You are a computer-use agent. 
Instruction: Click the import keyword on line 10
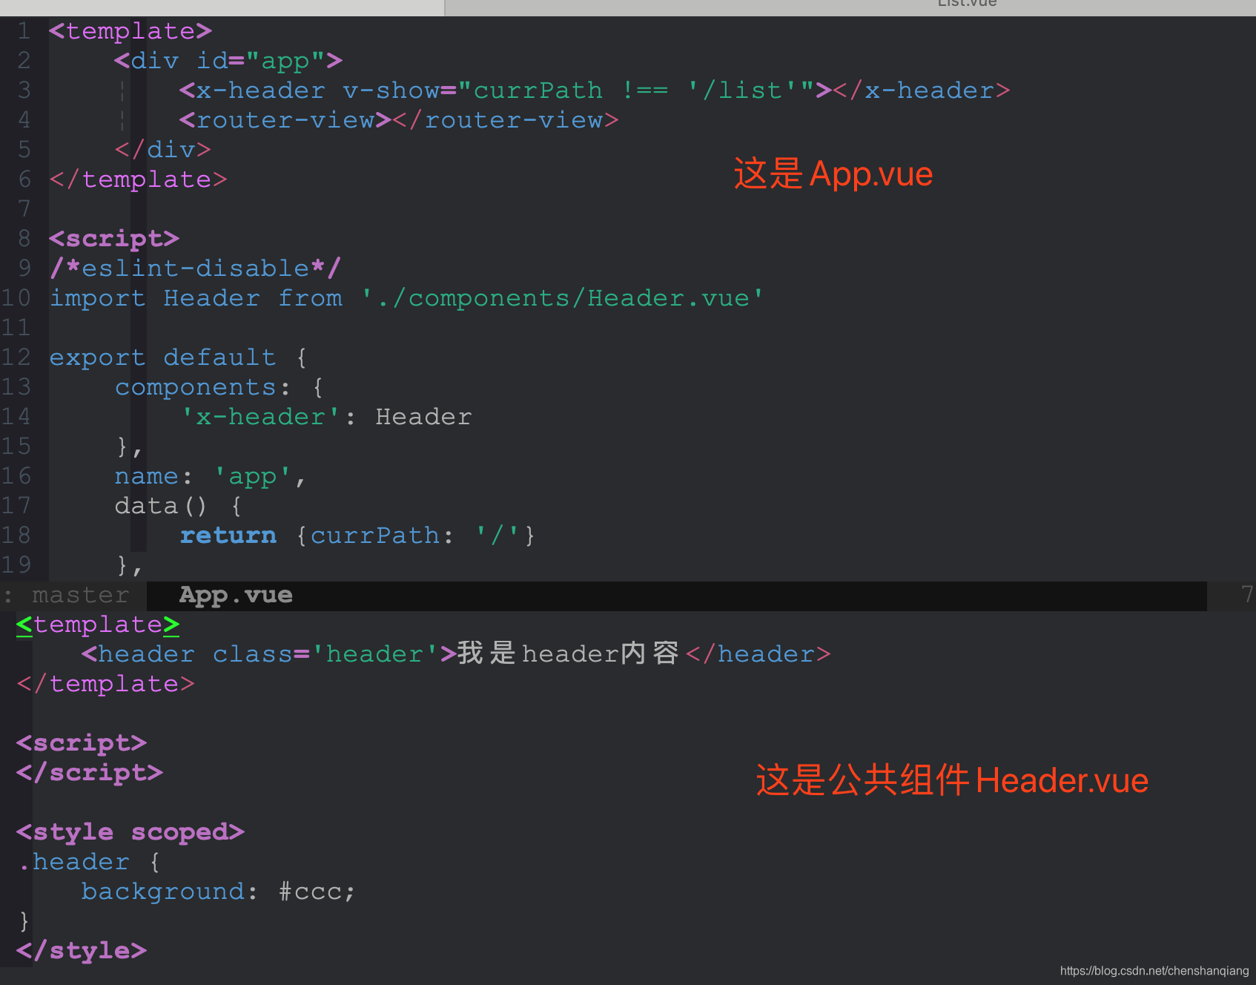(98, 298)
